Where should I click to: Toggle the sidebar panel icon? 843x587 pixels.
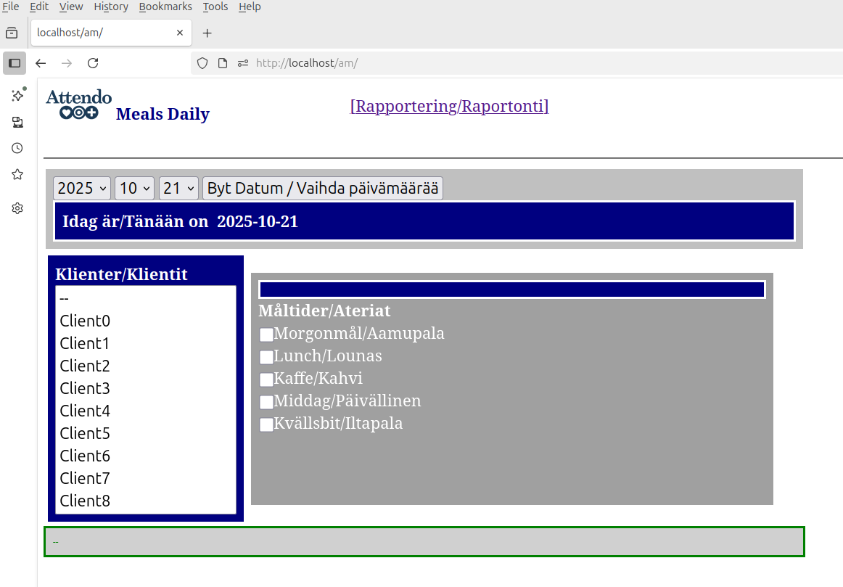(15, 63)
